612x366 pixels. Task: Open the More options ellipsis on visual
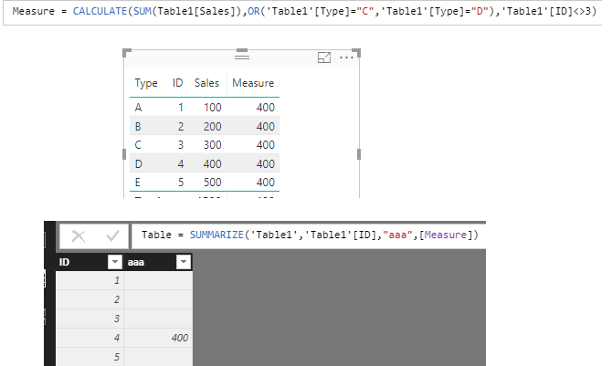click(x=346, y=58)
